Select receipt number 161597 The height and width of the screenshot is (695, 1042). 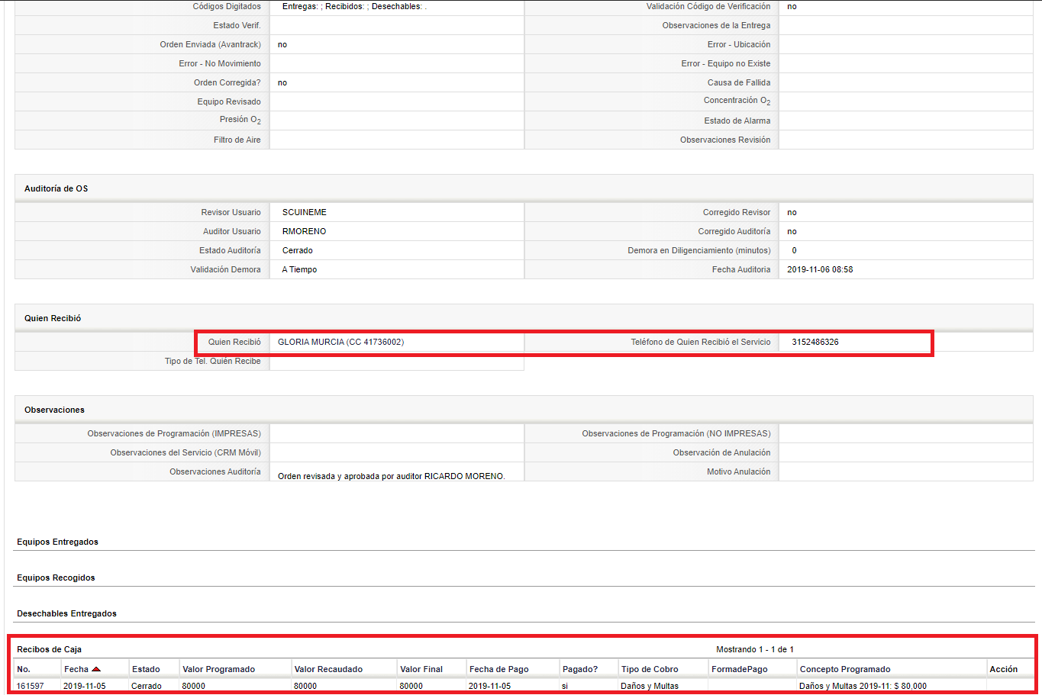31,686
